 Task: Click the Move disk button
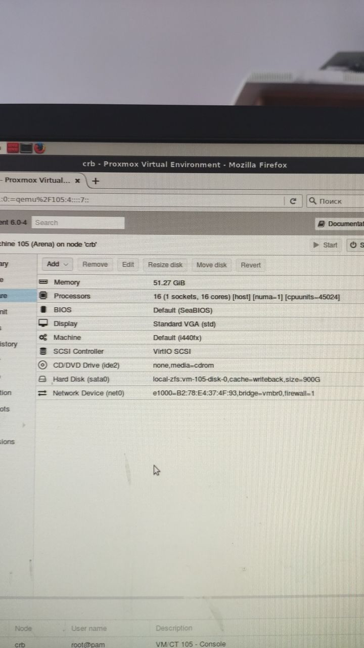211,264
